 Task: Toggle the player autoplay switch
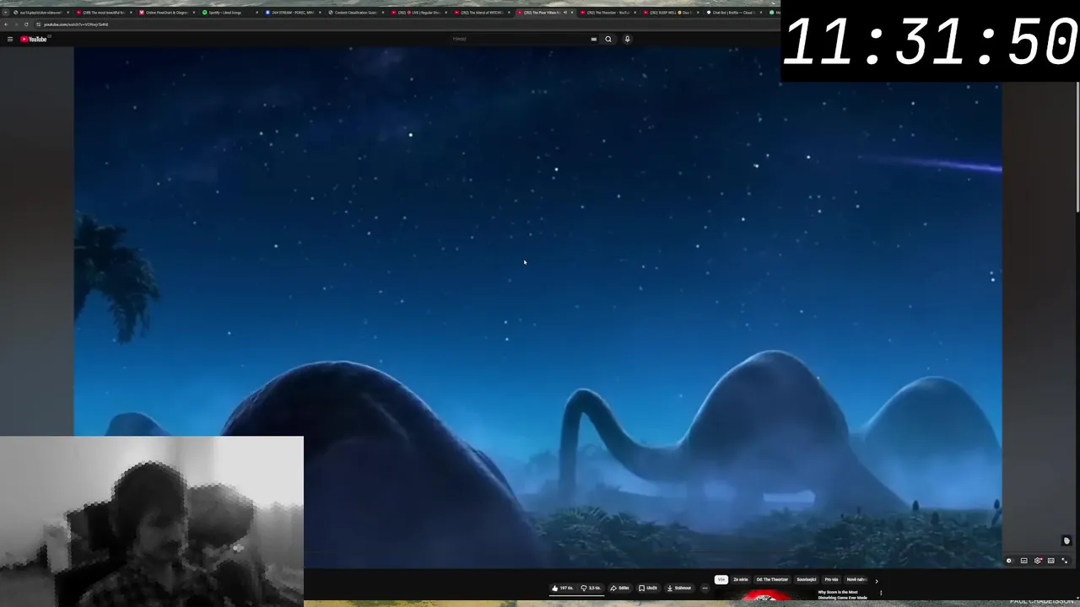(x=1009, y=561)
